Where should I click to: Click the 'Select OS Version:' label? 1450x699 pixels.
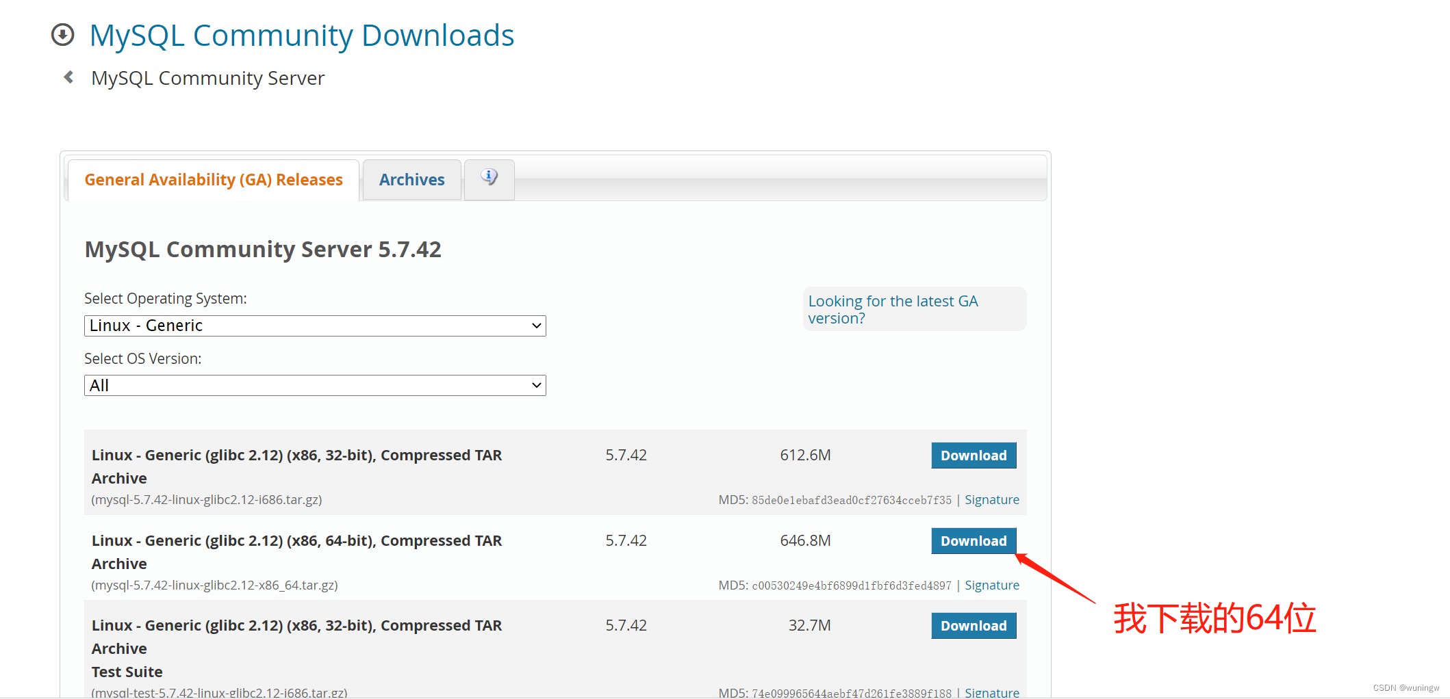click(143, 359)
